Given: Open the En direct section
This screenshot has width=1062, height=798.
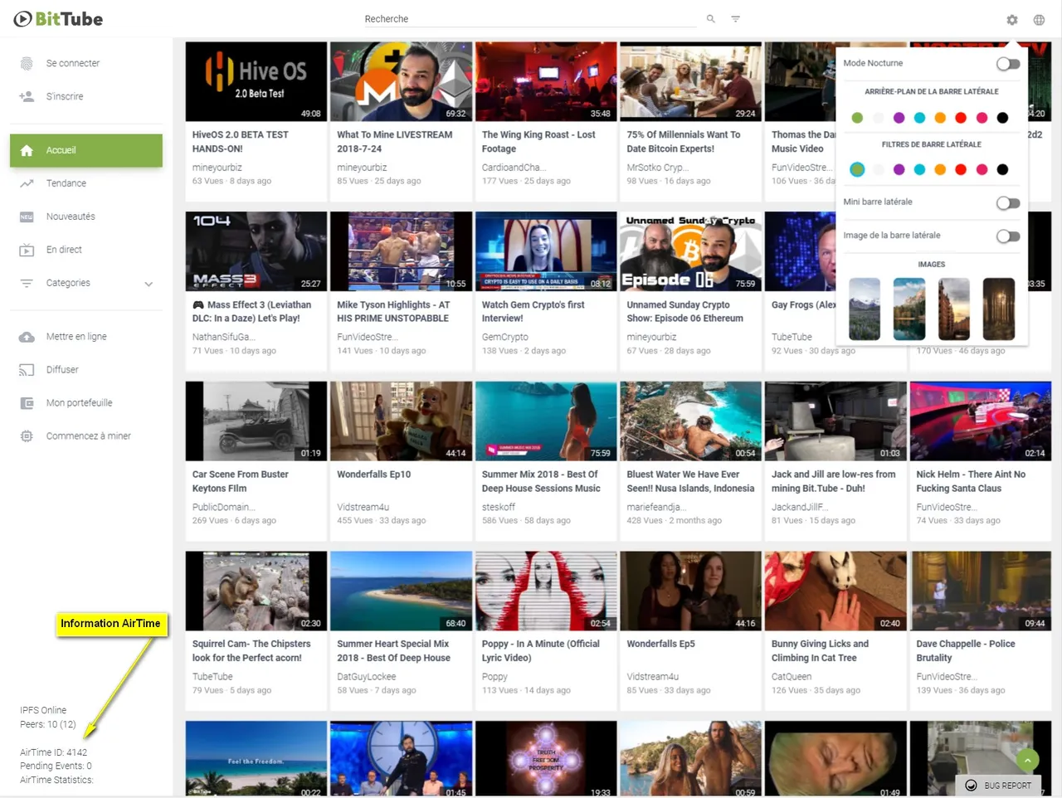Looking at the screenshot, I should 64,250.
